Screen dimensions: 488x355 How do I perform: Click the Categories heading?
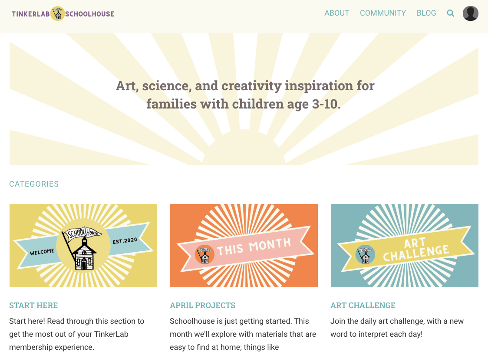pos(34,184)
